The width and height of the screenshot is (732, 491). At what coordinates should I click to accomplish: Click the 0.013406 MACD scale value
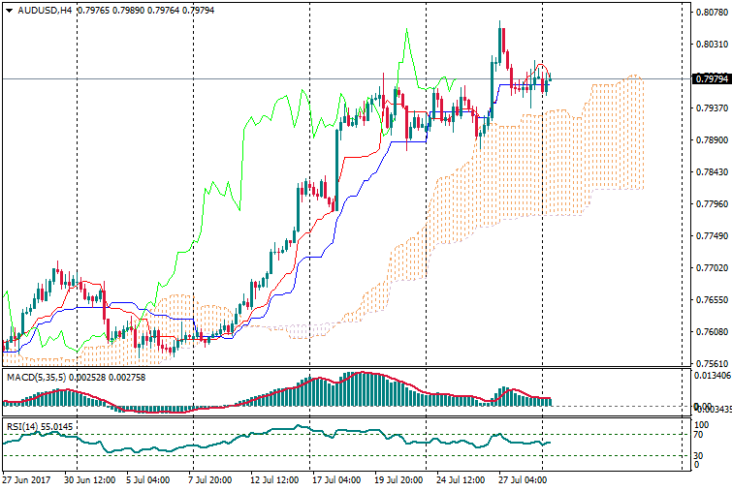tap(710, 376)
